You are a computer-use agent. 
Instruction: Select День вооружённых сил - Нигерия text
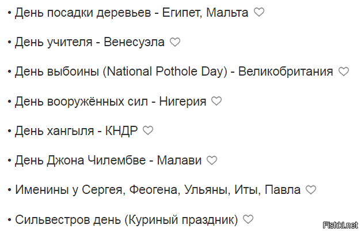[x=111, y=102]
